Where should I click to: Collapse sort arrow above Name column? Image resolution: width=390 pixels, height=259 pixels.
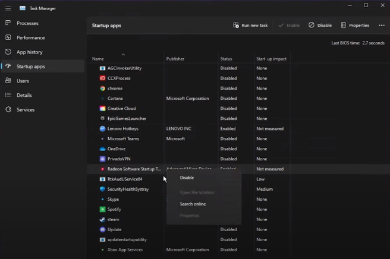coord(123,55)
